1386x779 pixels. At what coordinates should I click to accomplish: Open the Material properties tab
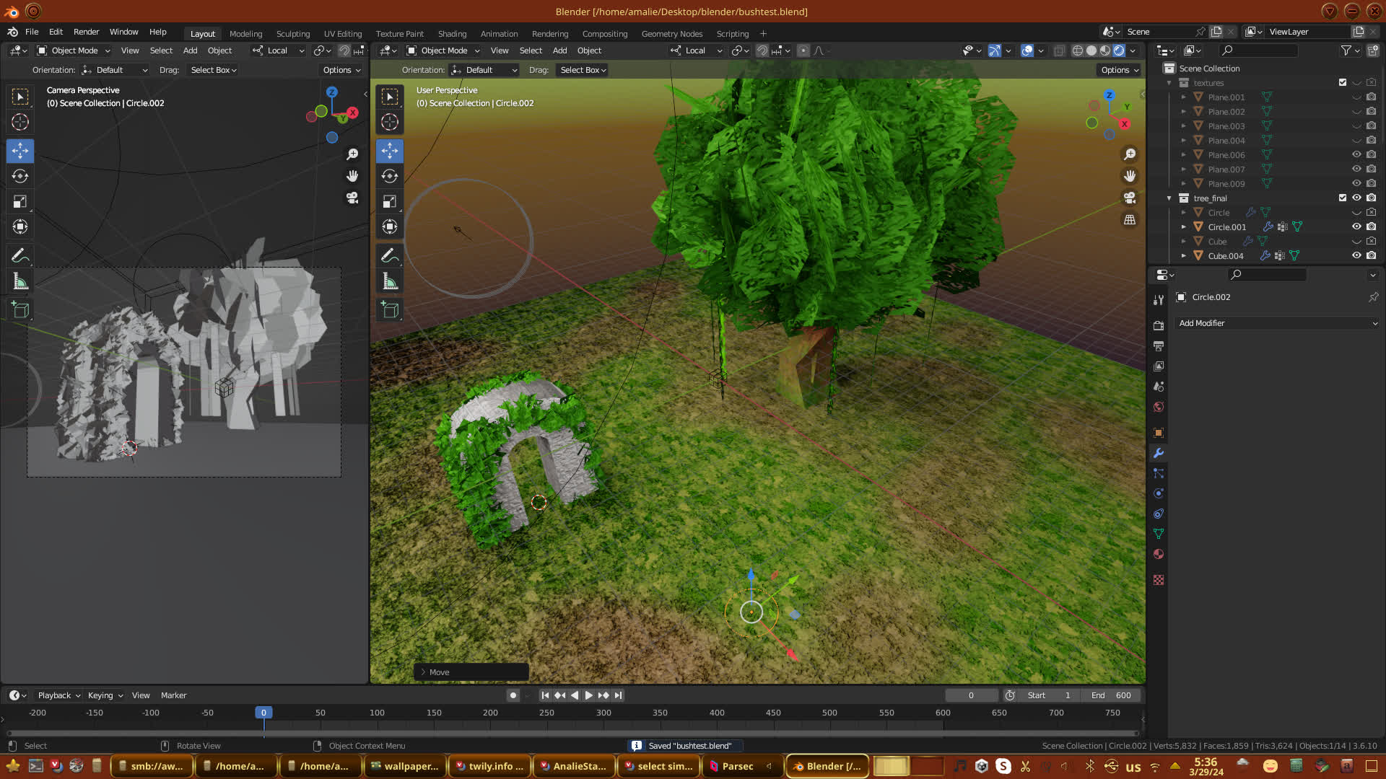point(1159,554)
